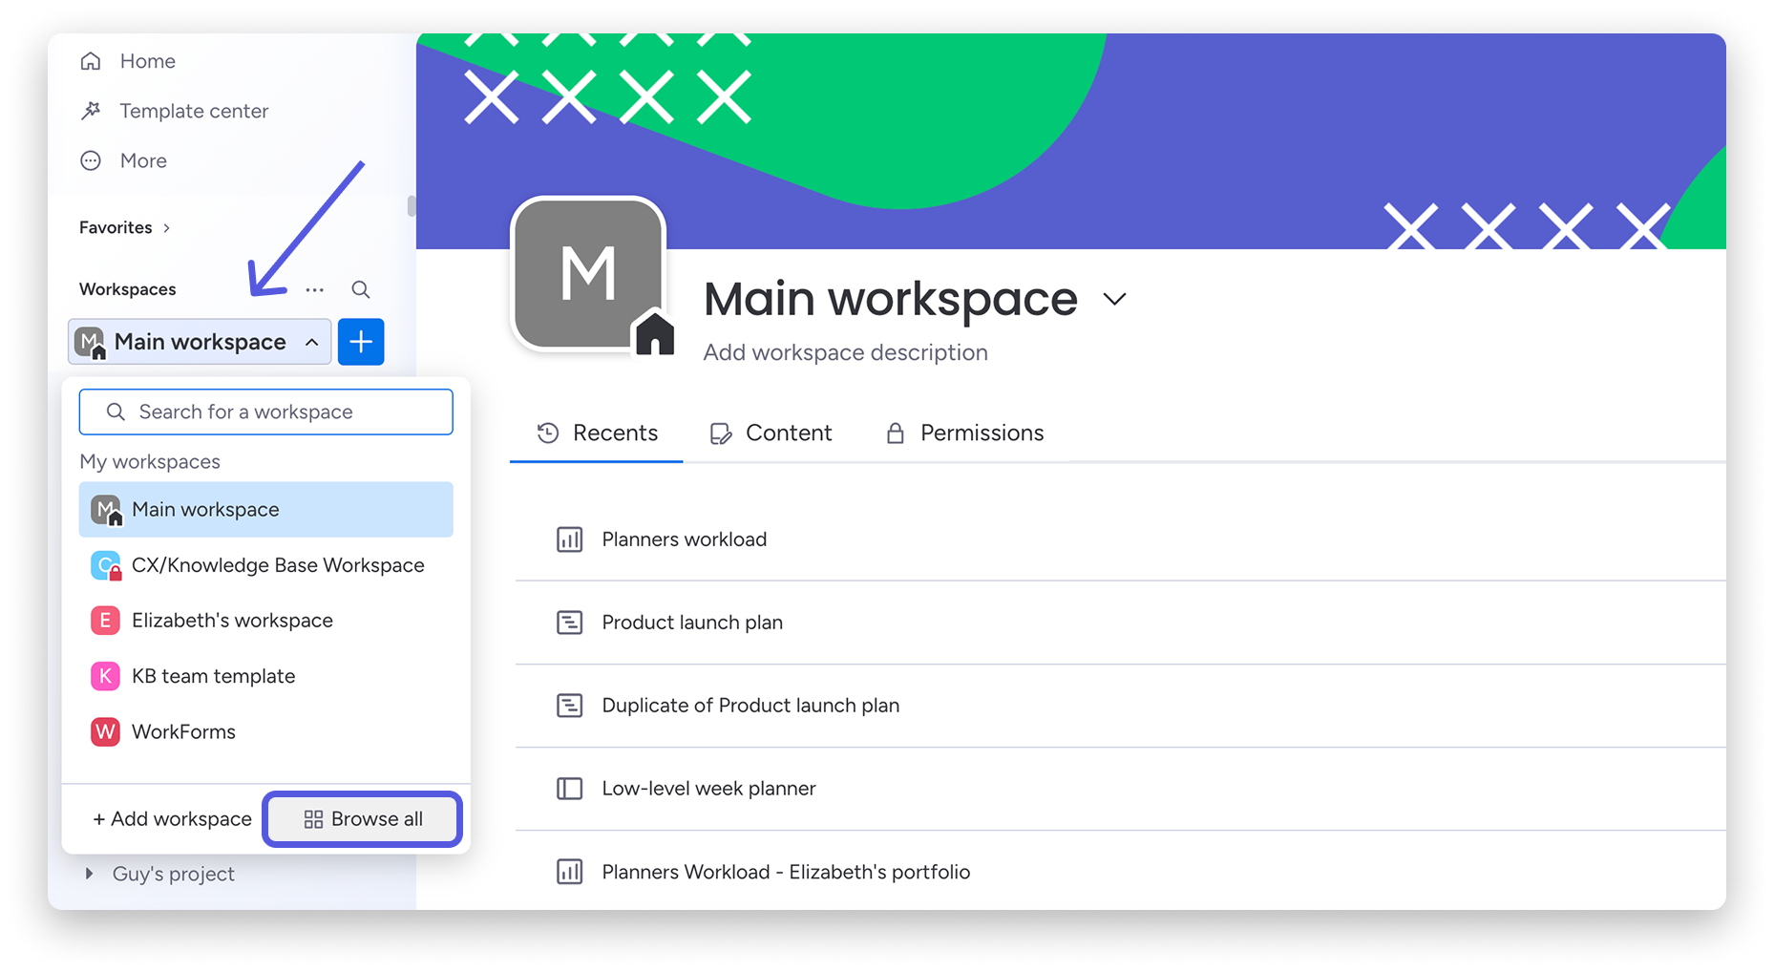Click the KB team template workspace icon
Viewport: 1774px width, 972px height.
[x=105, y=675]
